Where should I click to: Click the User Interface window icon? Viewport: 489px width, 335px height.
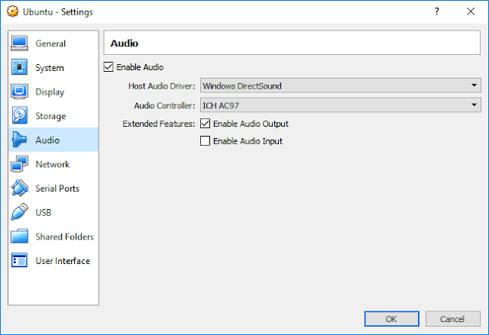tap(19, 260)
